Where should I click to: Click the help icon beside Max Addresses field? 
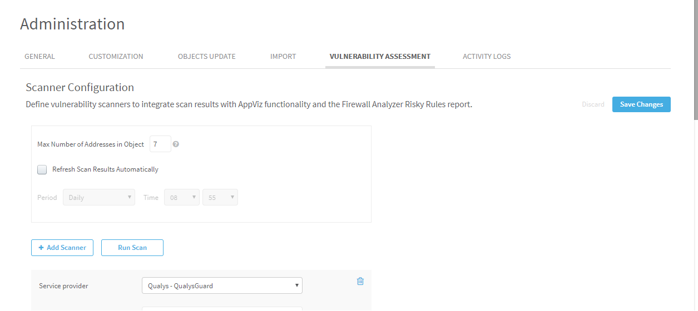(x=176, y=144)
